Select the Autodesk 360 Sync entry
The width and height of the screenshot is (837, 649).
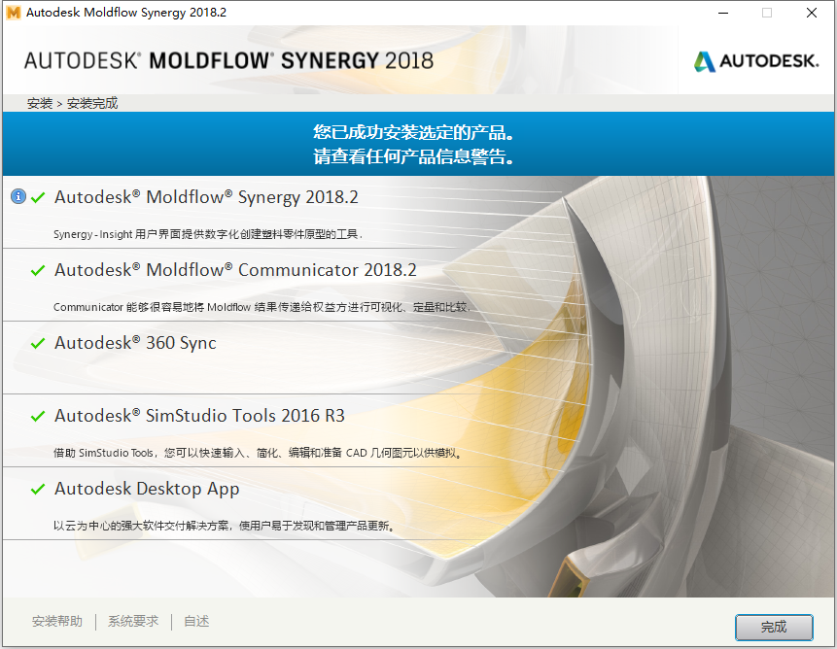click(x=135, y=343)
